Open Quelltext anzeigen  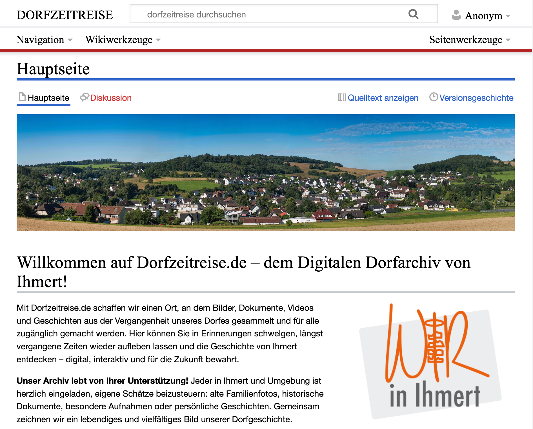[383, 98]
